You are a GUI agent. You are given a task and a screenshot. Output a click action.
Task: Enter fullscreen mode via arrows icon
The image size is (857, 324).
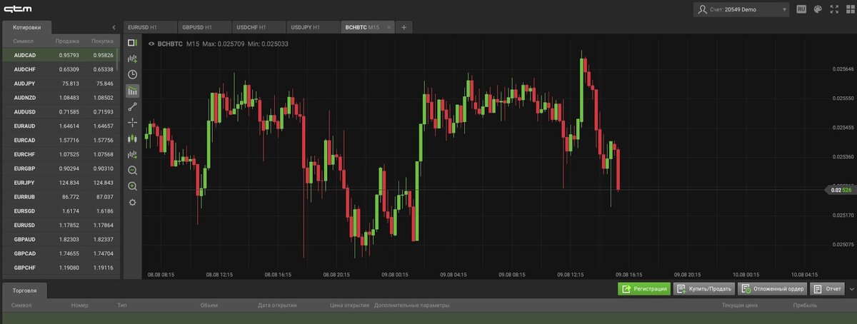(x=833, y=9)
